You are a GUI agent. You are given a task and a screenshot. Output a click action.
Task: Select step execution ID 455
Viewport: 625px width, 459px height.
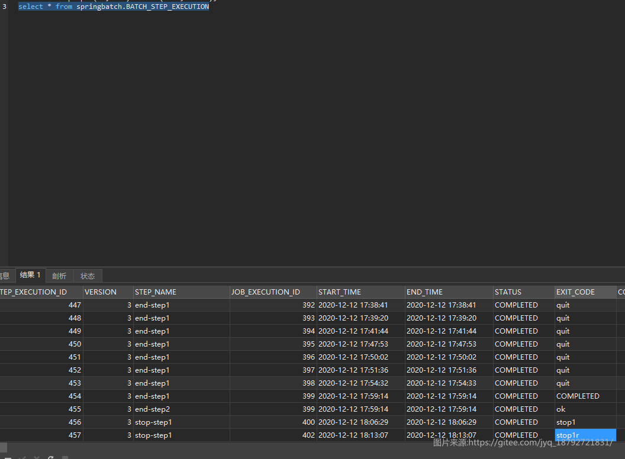click(41, 409)
